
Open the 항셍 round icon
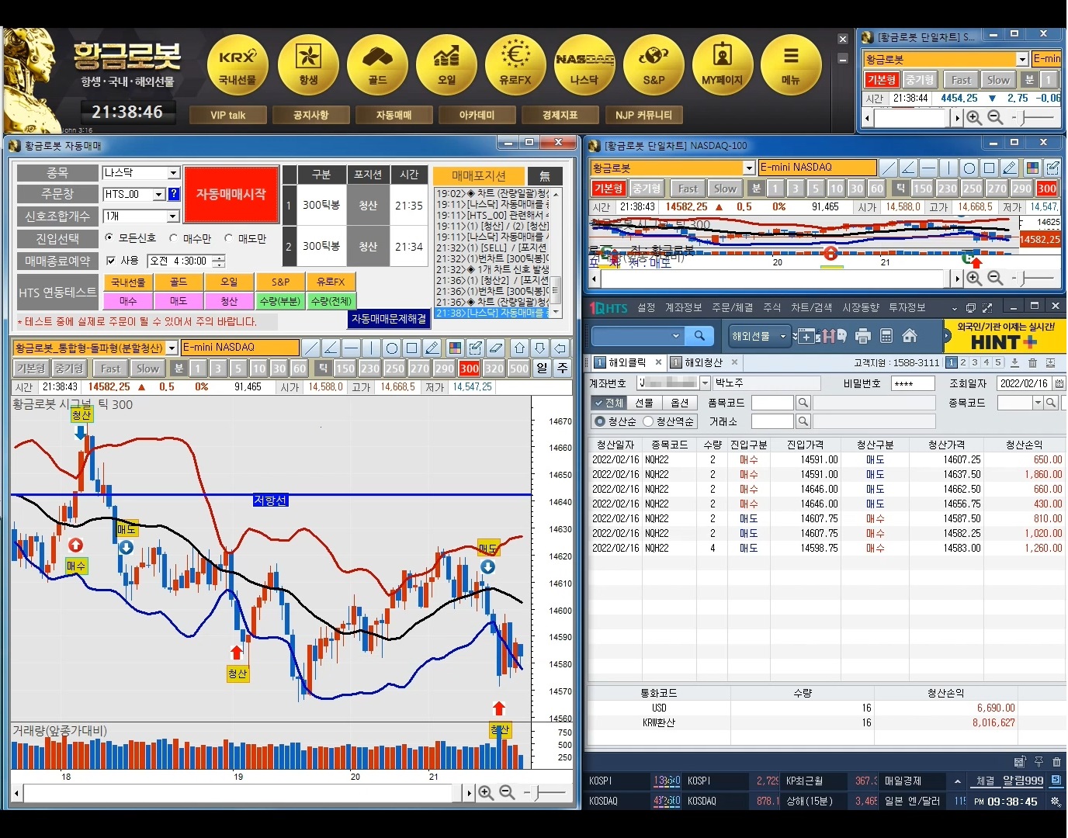click(x=308, y=64)
